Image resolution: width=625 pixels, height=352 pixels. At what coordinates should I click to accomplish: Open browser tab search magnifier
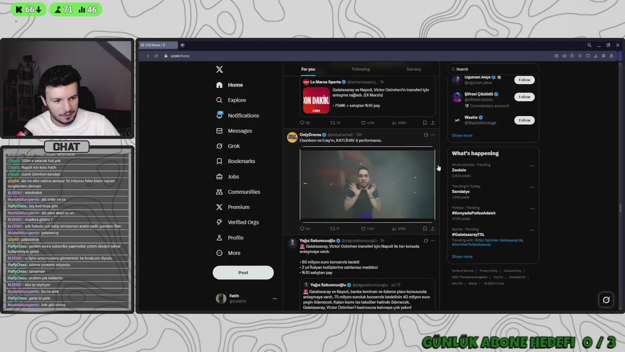(589, 45)
